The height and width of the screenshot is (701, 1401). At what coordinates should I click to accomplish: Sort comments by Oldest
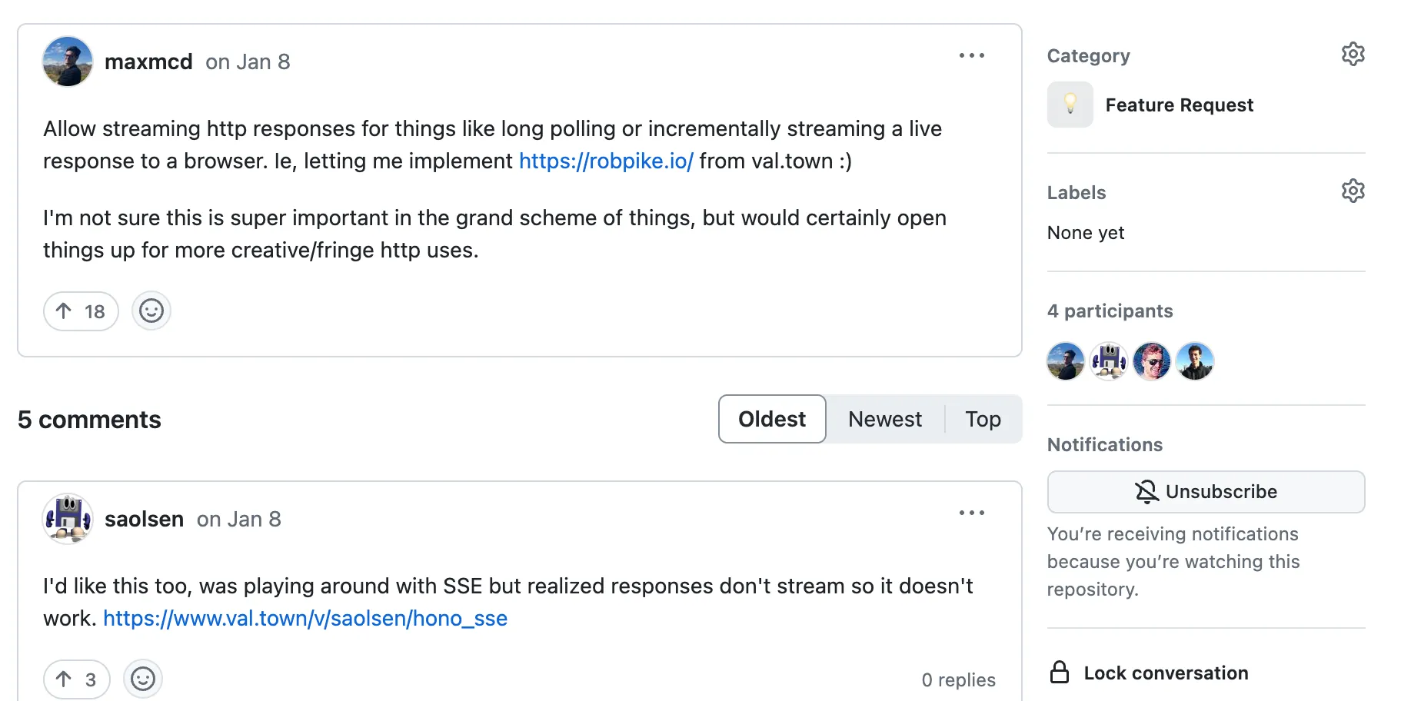point(772,419)
